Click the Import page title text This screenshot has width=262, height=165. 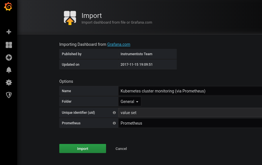(92, 16)
